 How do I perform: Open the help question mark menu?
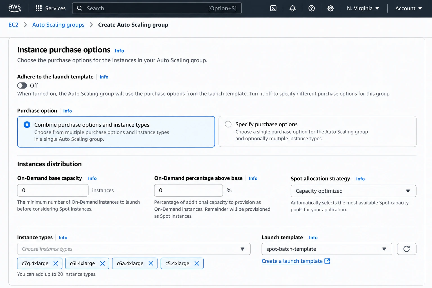[x=312, y=8]
